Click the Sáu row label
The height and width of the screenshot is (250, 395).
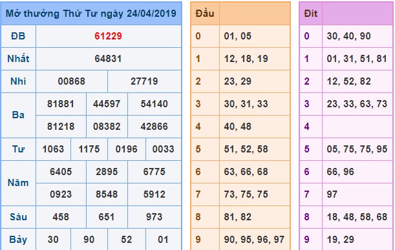[18, 217]
